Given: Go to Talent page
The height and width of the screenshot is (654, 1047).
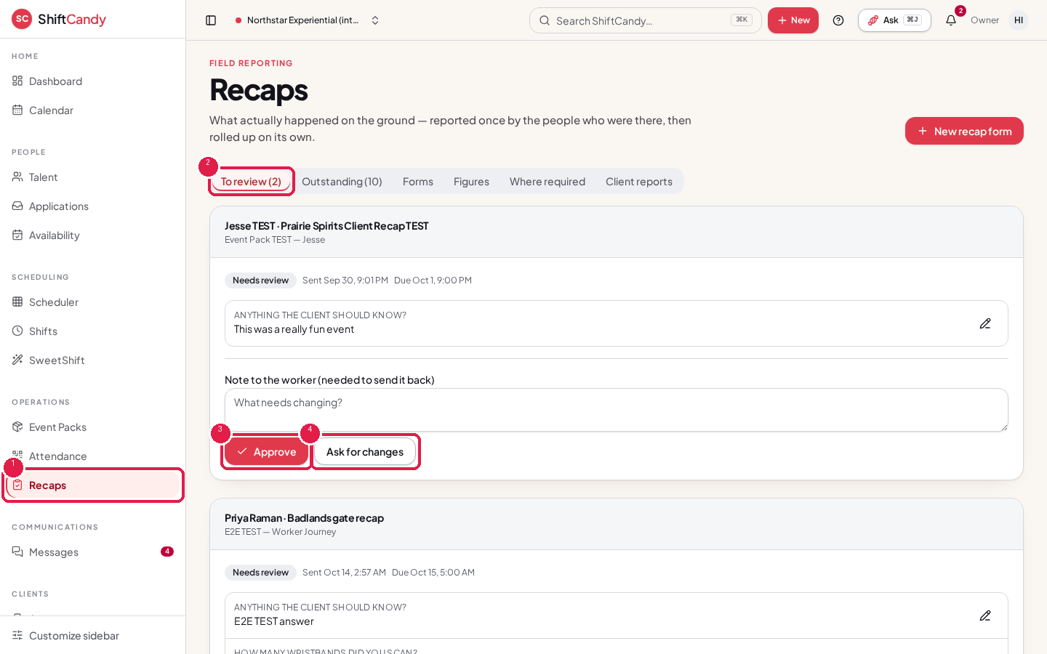Looking at the screenshot, I should coord(92,177).
